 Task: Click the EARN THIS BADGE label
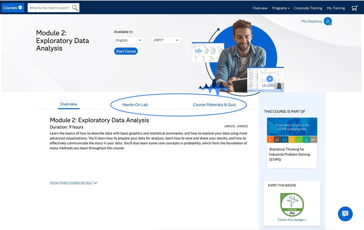282,185
